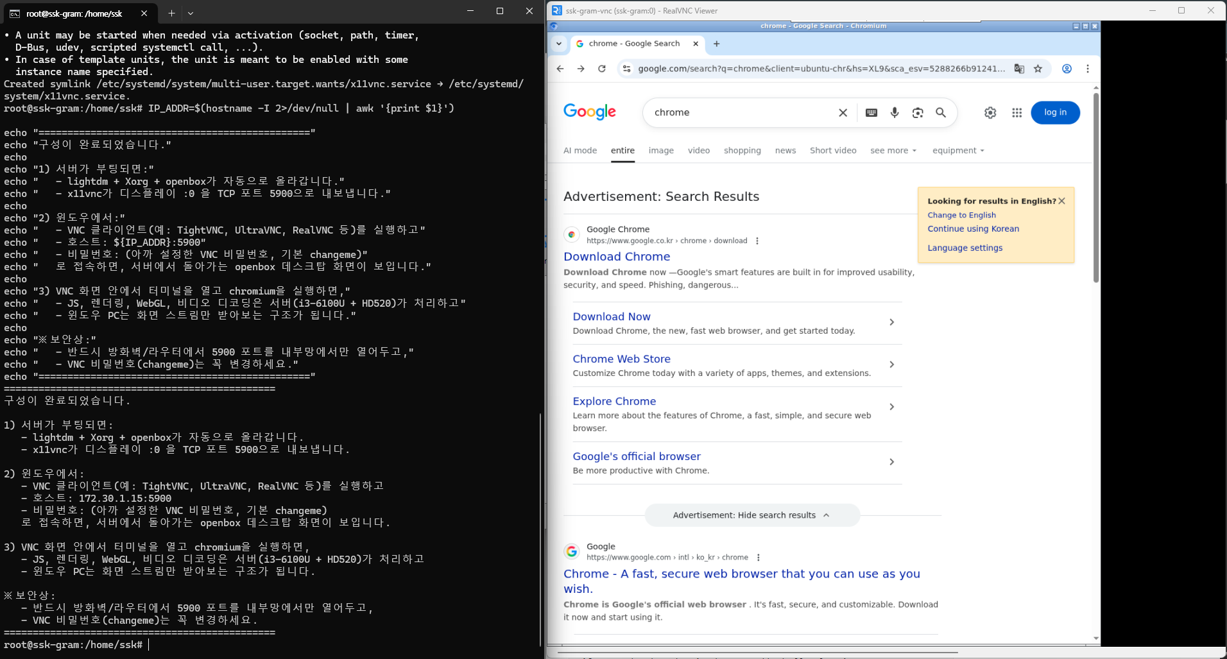Add new tab in Windows Terminal

tap(171, 13)
